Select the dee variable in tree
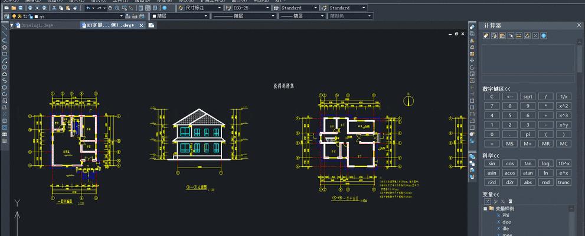Viewport: 585px width, 236px height. pyautogui.click(x=506, y=222)
